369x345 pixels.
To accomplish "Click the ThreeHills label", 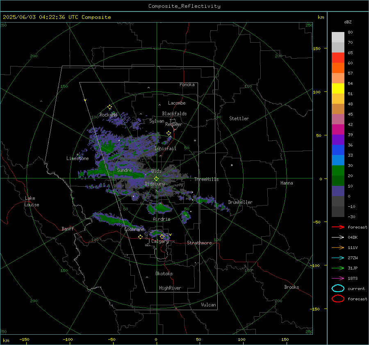I will pos(206,179).
